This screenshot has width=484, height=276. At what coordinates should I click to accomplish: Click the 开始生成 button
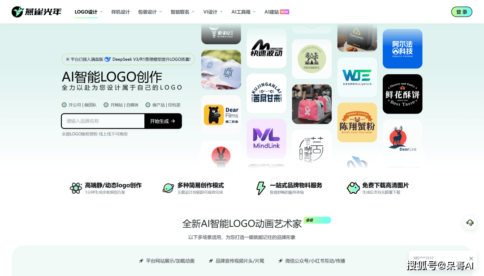163,121
